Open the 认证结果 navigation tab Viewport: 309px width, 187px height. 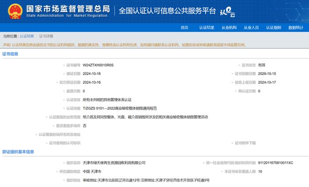click(x=207, y=28)
